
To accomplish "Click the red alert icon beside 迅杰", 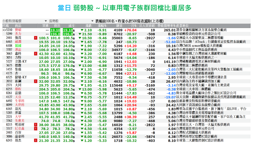I will tap(36, 140).
